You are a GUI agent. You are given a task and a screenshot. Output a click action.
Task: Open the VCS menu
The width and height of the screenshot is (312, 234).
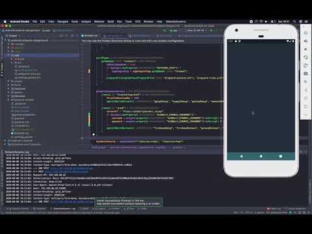point(138,21)
